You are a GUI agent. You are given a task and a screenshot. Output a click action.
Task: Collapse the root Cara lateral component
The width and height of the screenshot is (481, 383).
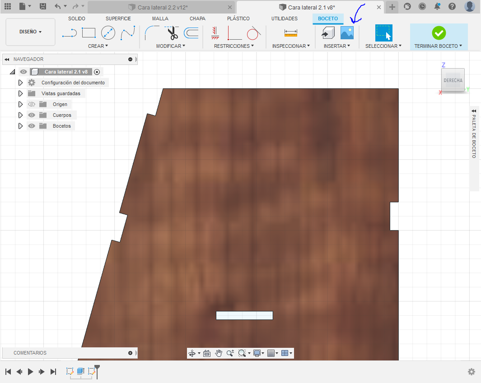12,72
